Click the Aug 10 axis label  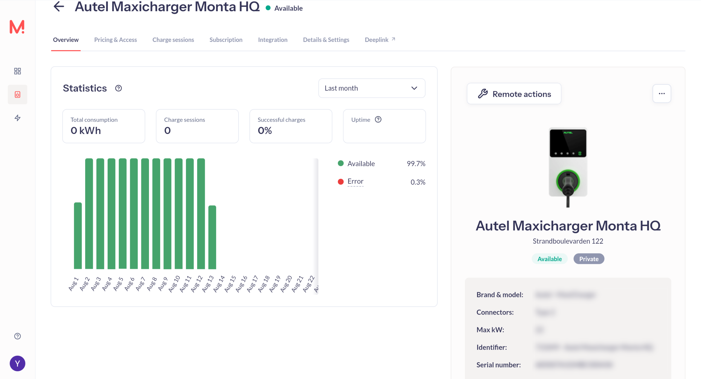click(x=174, y=284)
